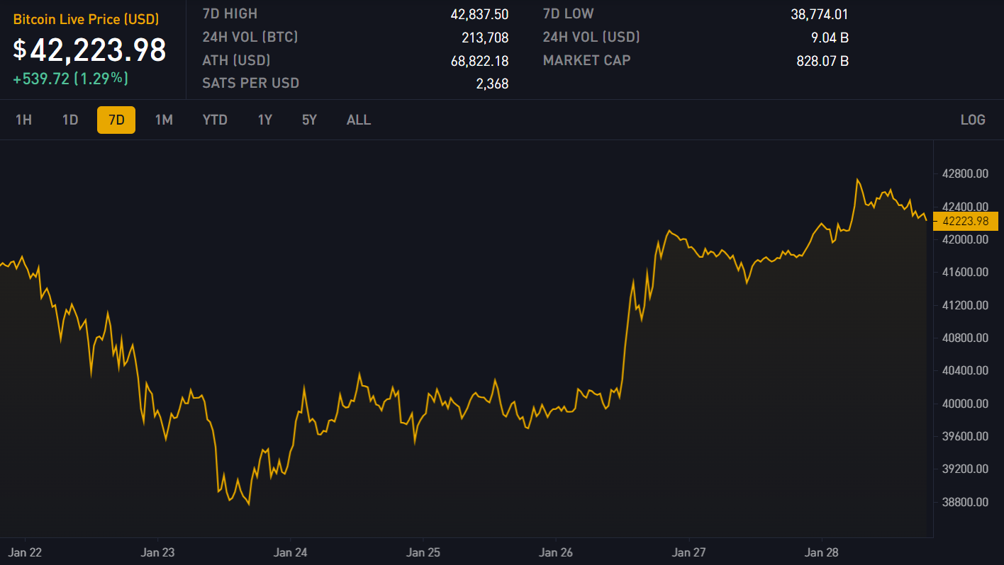Click the 38800.00 price axis label

tap(965, 502)
